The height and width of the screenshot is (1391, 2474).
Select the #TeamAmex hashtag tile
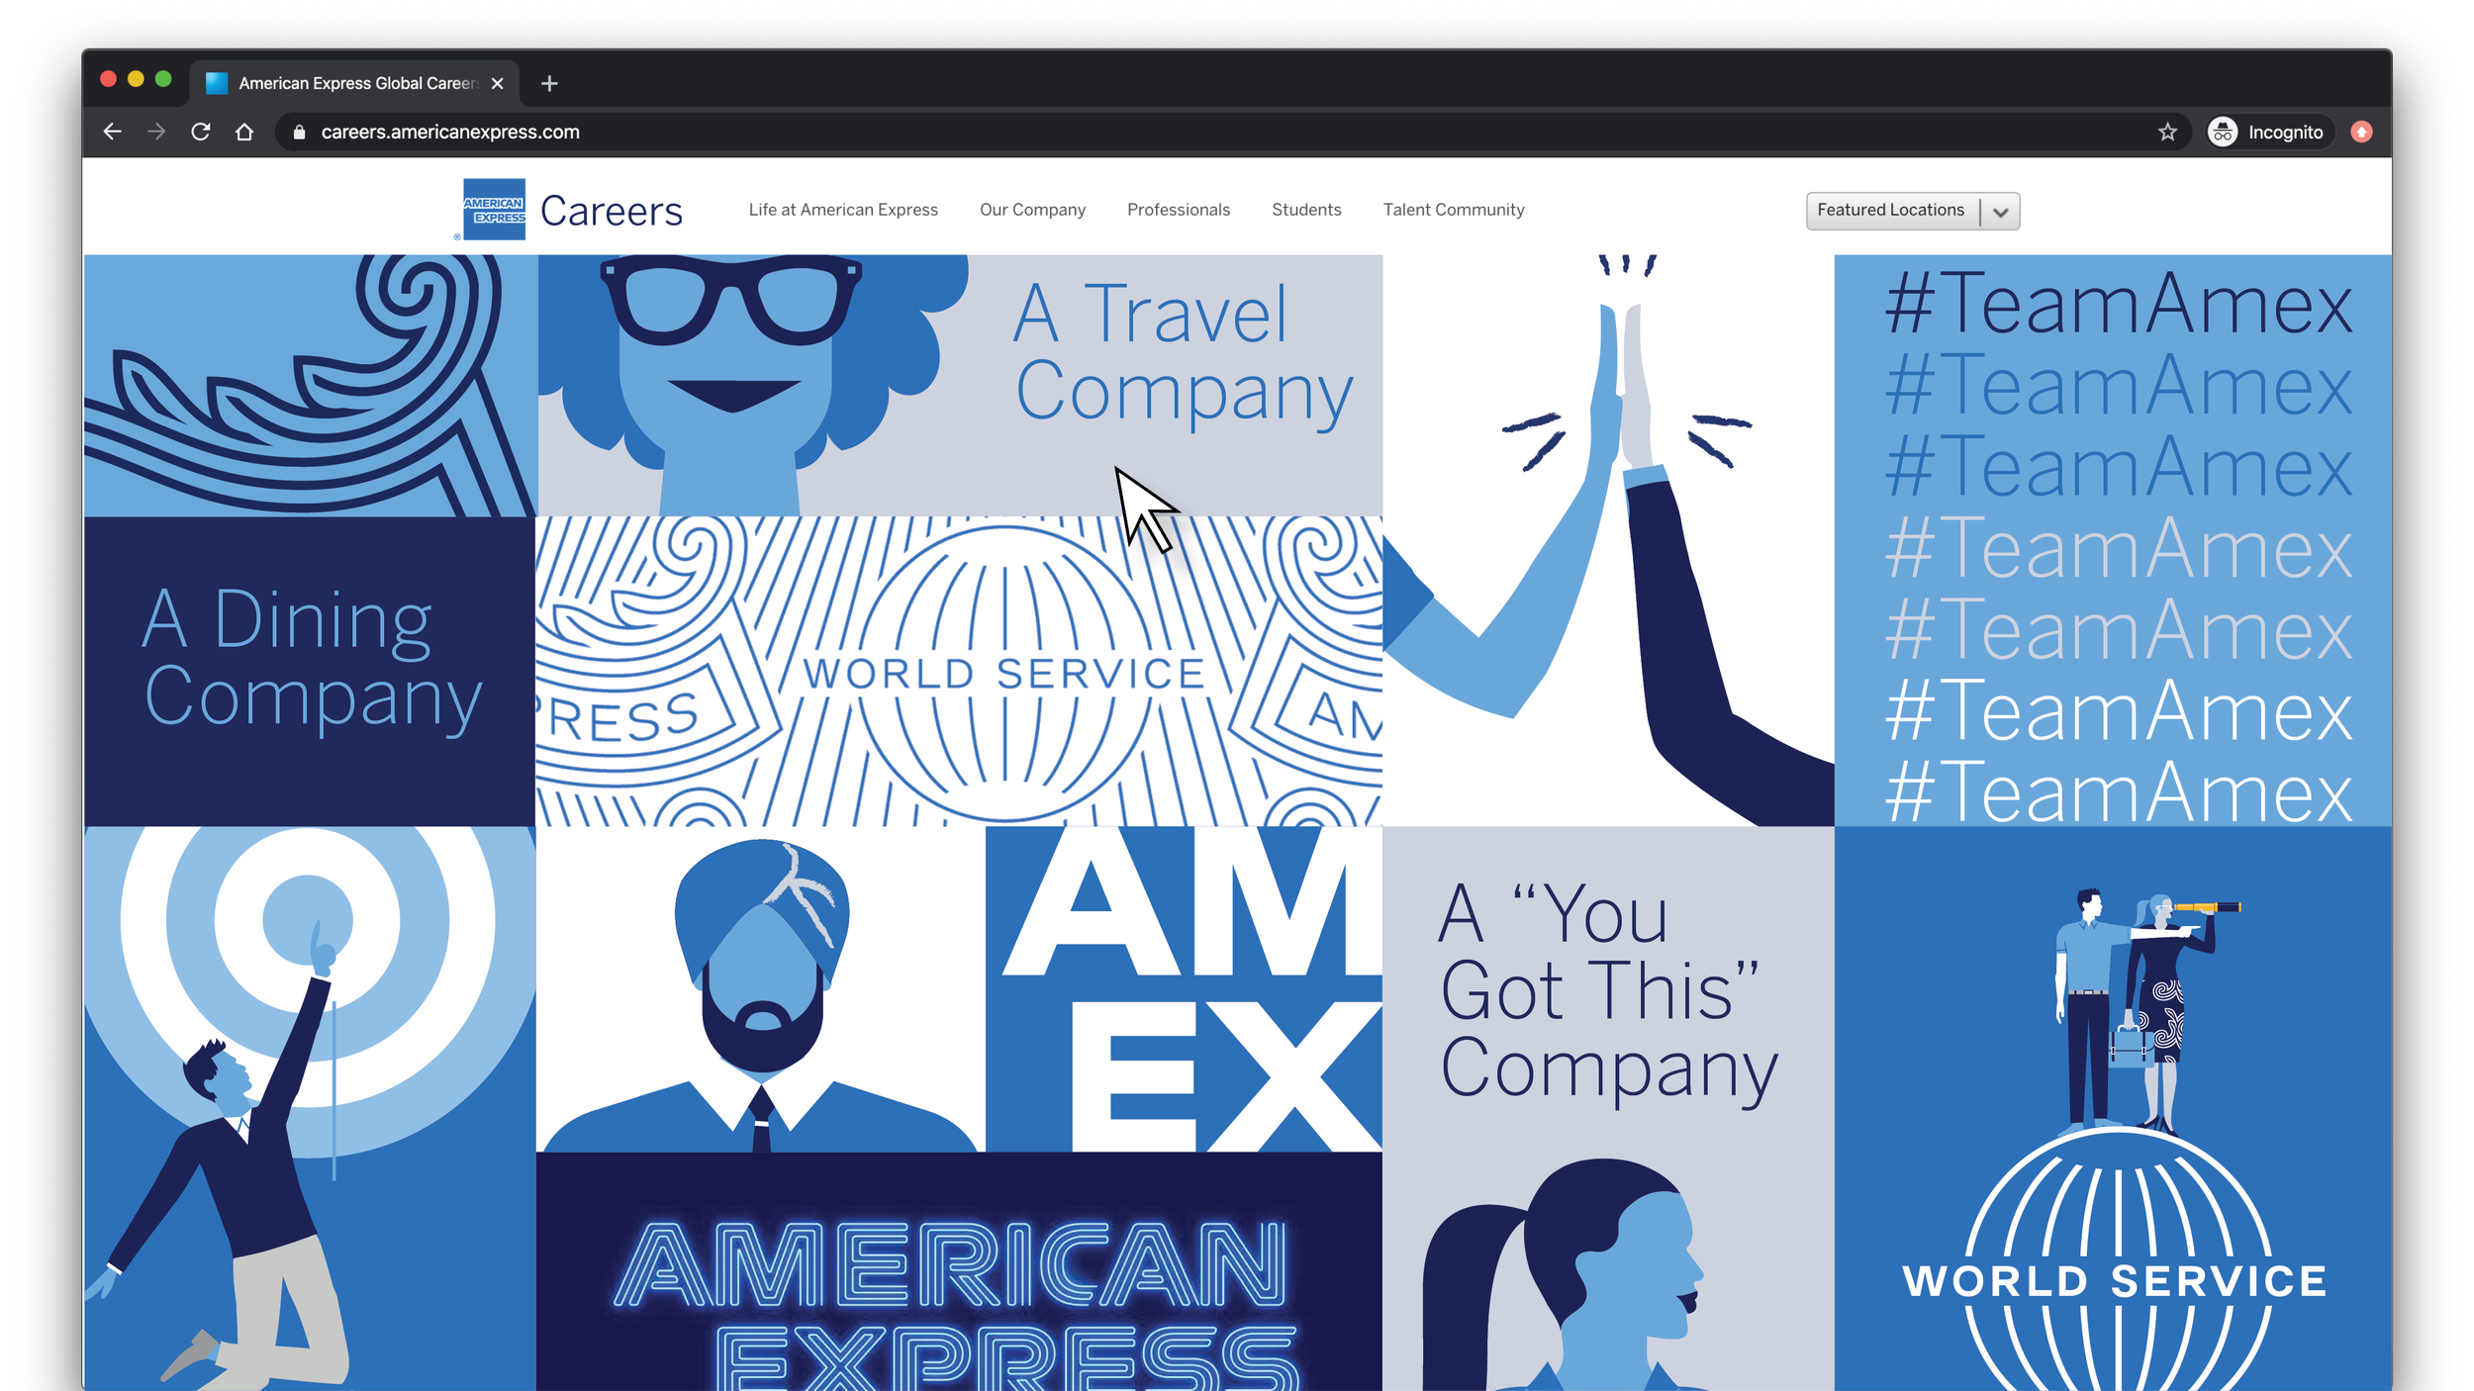coord(2113,540)
